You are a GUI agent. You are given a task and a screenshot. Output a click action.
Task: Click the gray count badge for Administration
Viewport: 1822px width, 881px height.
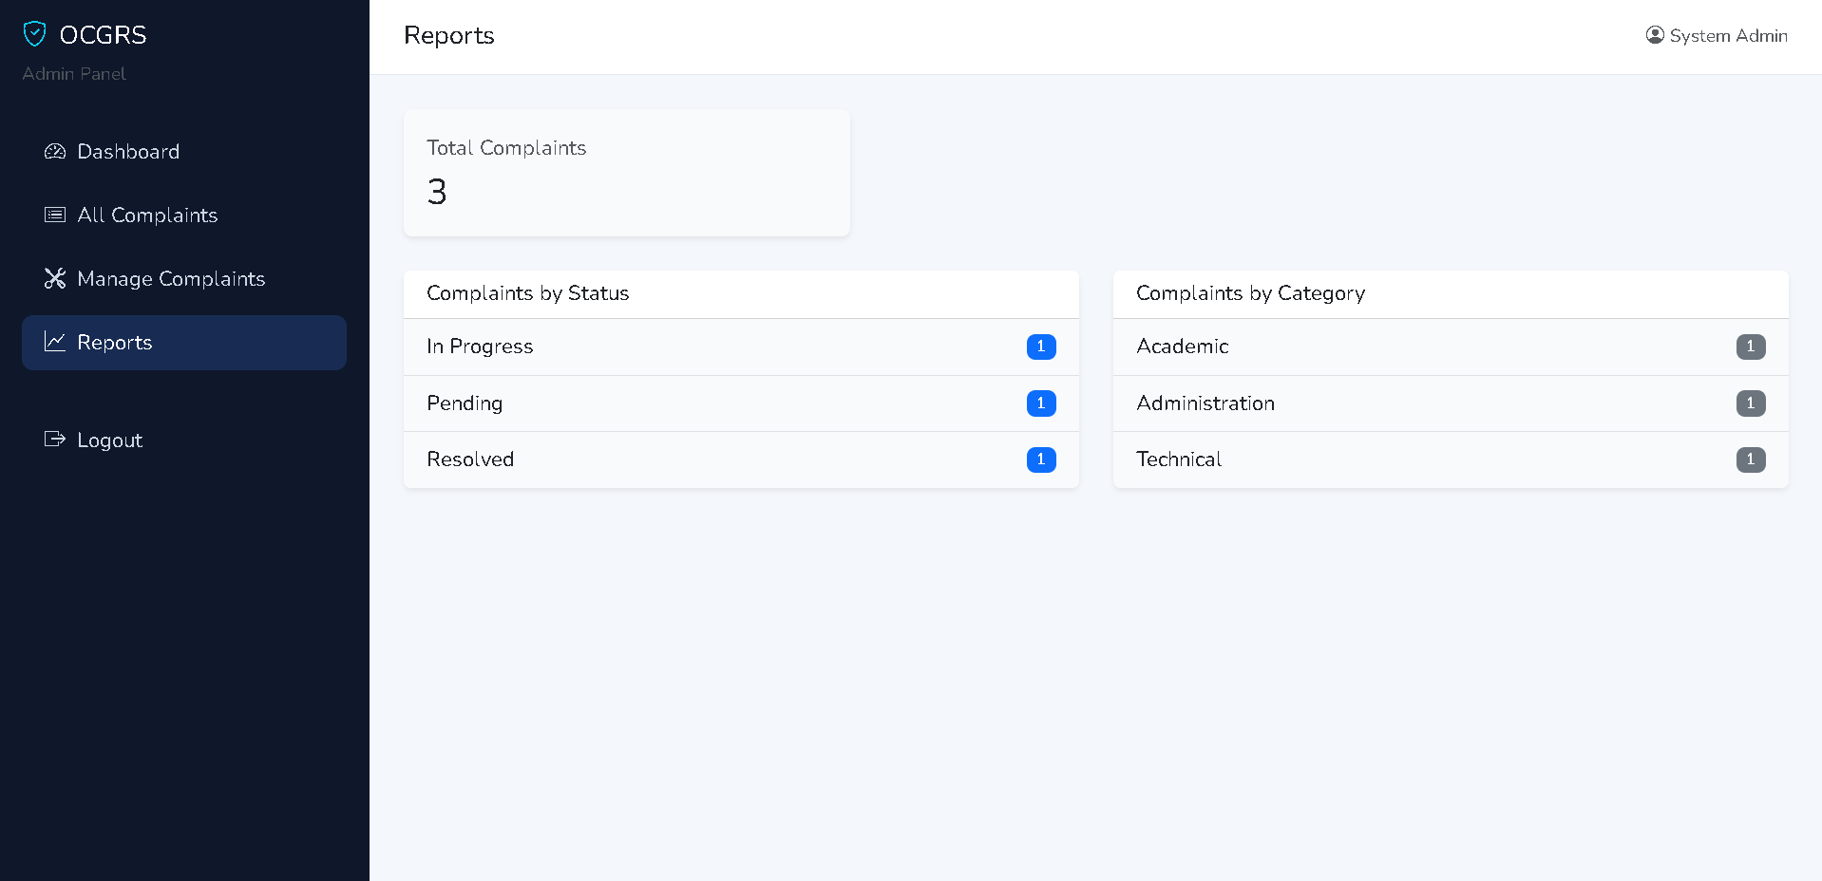[x=1751, y=403]
